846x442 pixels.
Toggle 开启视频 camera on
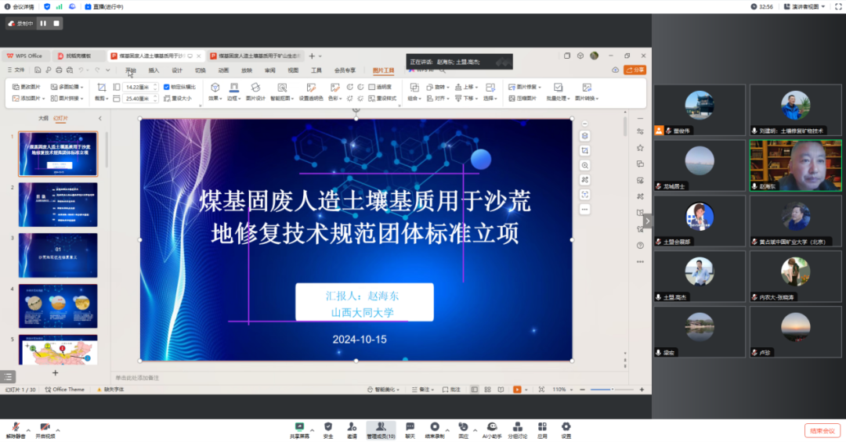pos(45,430)
